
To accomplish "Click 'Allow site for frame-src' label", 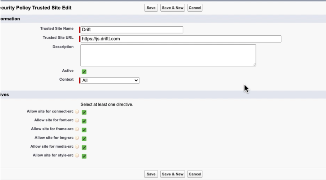I will (x=53, y=129).
